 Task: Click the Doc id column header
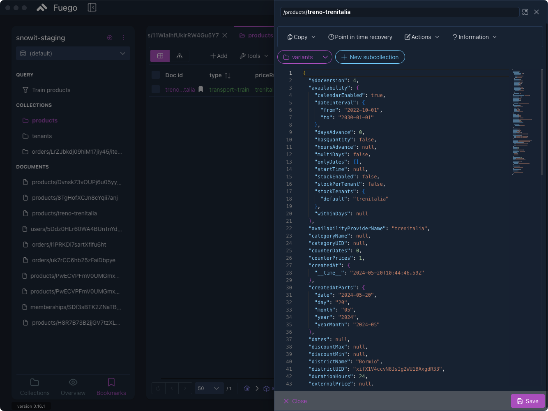click(174, 75)
